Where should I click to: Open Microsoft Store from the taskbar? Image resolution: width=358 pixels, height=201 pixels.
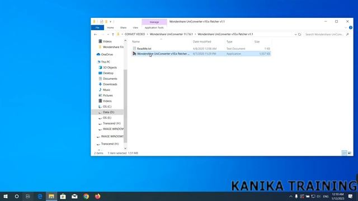(x=63, y=196)
